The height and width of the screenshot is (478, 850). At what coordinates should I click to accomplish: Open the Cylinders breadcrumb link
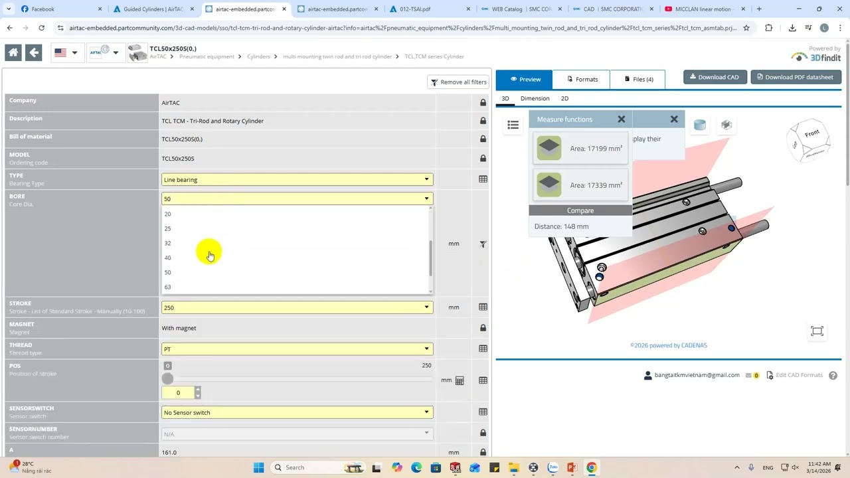(x=258, y=56)
